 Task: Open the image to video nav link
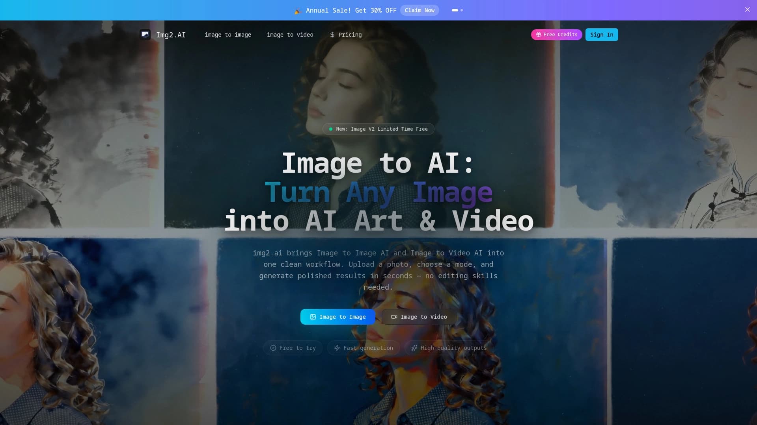coord(290,35)
